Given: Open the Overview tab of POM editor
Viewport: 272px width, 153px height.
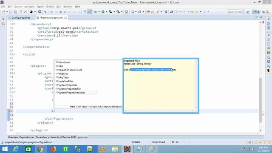Looking at the screenshot, I should coord(13,137).
